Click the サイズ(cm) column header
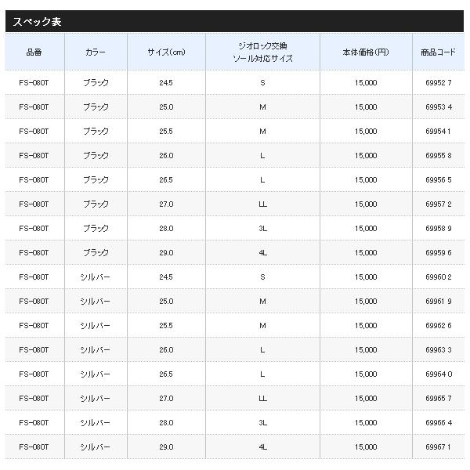The height and width of the screenshot is (470, 470). click(x=165, y=52)
